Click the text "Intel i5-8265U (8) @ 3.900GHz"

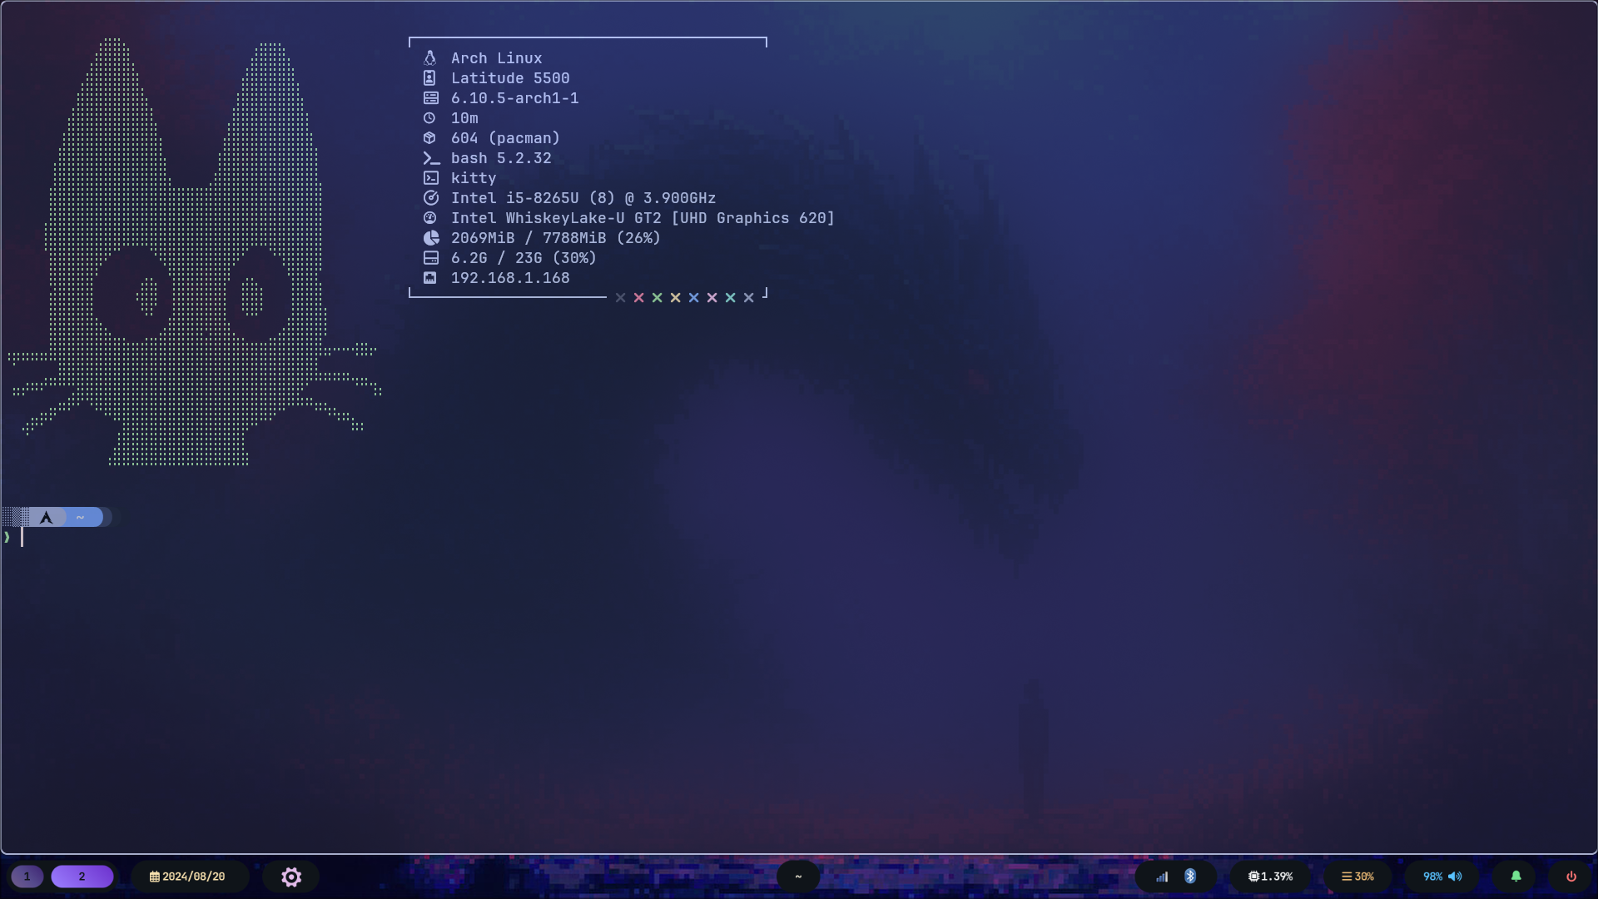[x=583, y=198]
